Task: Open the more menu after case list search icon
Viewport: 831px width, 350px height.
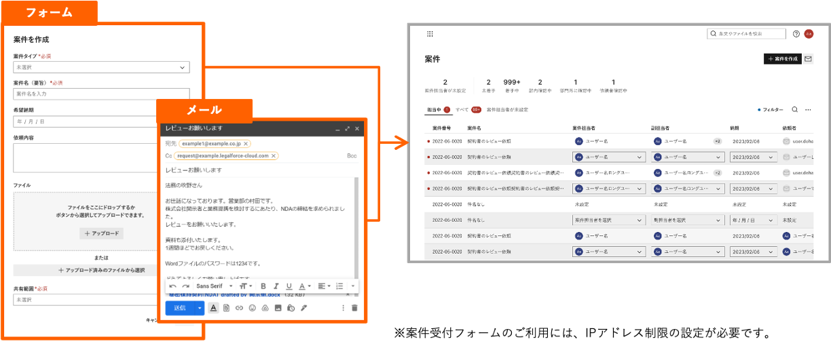Action: click(x=808, y=109)
